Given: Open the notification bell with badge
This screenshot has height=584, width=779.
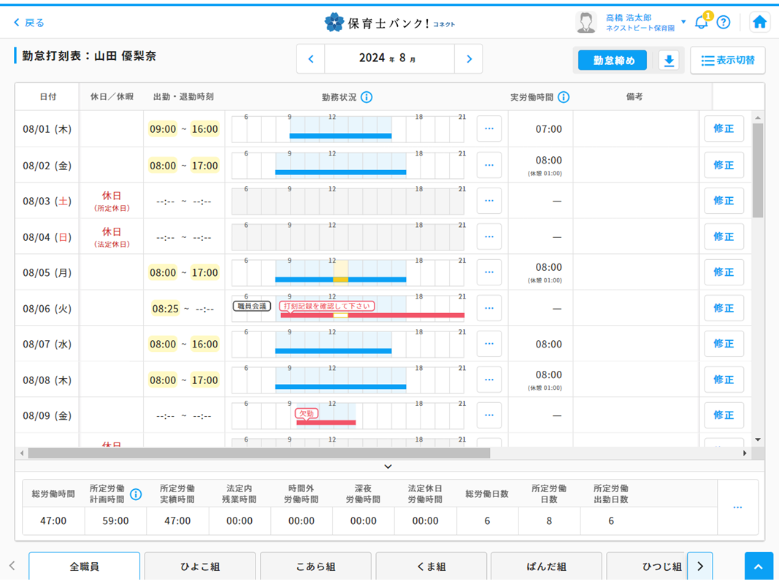Looking at the screenshot, I should [702, 23].
